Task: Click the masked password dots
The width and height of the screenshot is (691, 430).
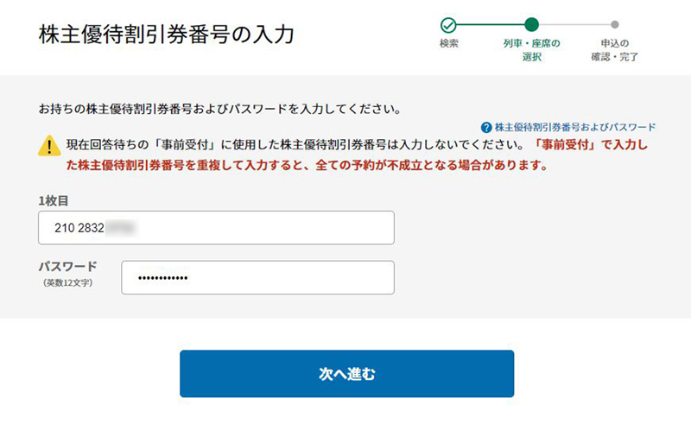Action: pos(162,278)
